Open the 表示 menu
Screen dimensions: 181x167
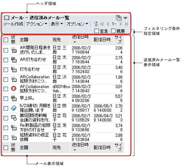coord(57,24)
